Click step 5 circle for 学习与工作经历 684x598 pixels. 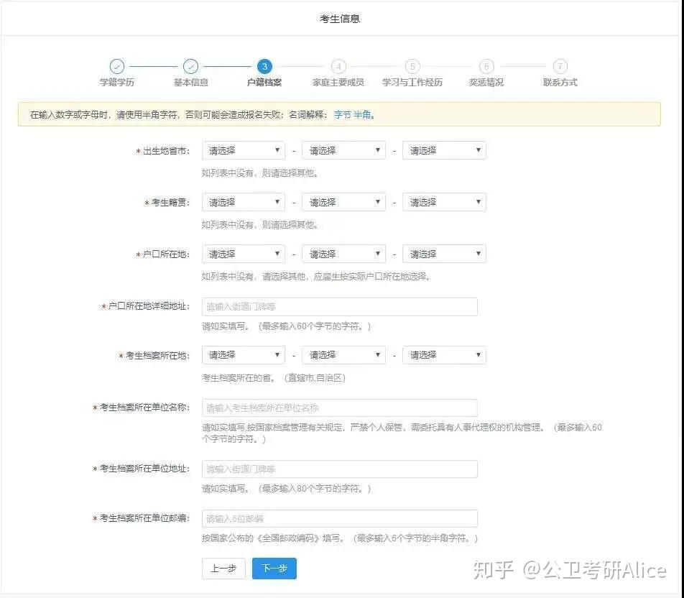tap(412, 66)
